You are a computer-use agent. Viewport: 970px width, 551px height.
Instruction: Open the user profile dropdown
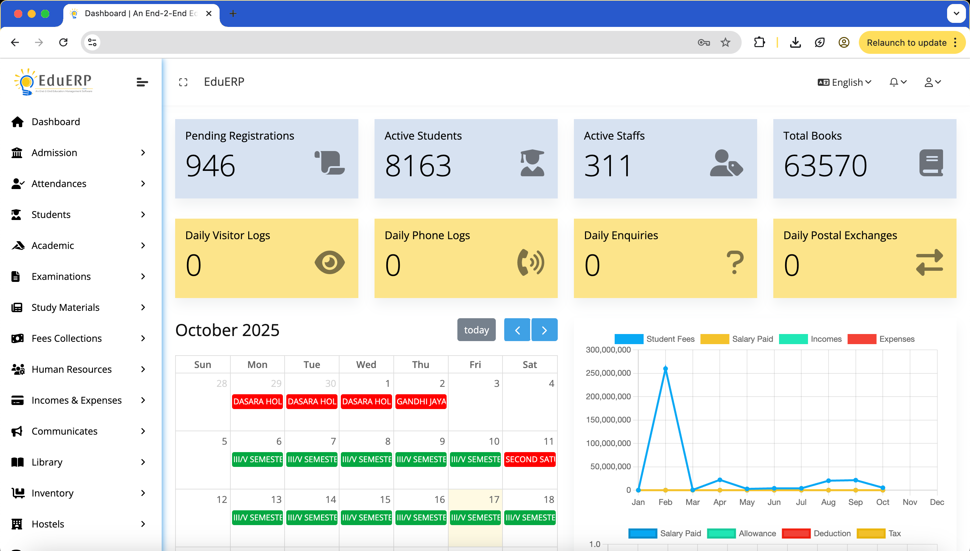pyautogui.click(x=933, y=82)
